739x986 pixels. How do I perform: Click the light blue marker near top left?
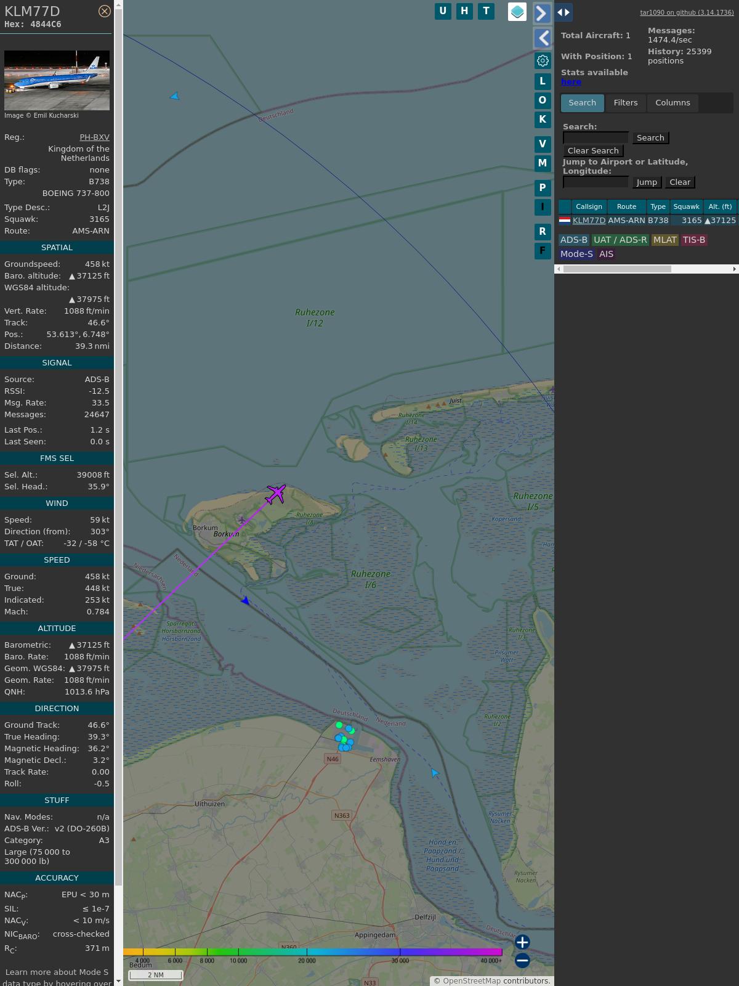[174, 96]
